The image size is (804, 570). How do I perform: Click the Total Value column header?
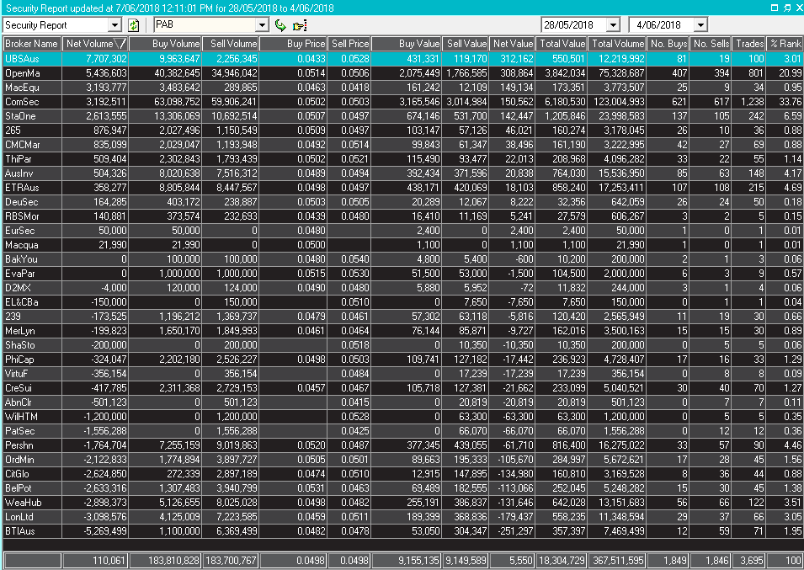coord(562,44)
